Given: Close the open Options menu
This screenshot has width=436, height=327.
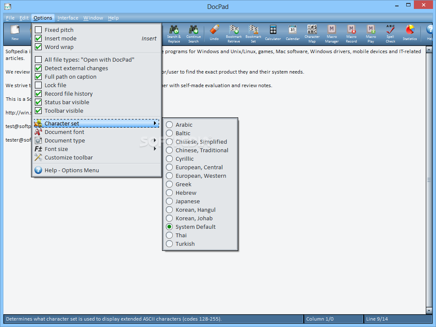Looking at the screenshot, I should 43,18.
